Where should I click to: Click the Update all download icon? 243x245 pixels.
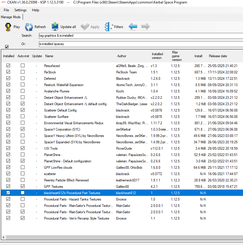(x=55, y=27)
